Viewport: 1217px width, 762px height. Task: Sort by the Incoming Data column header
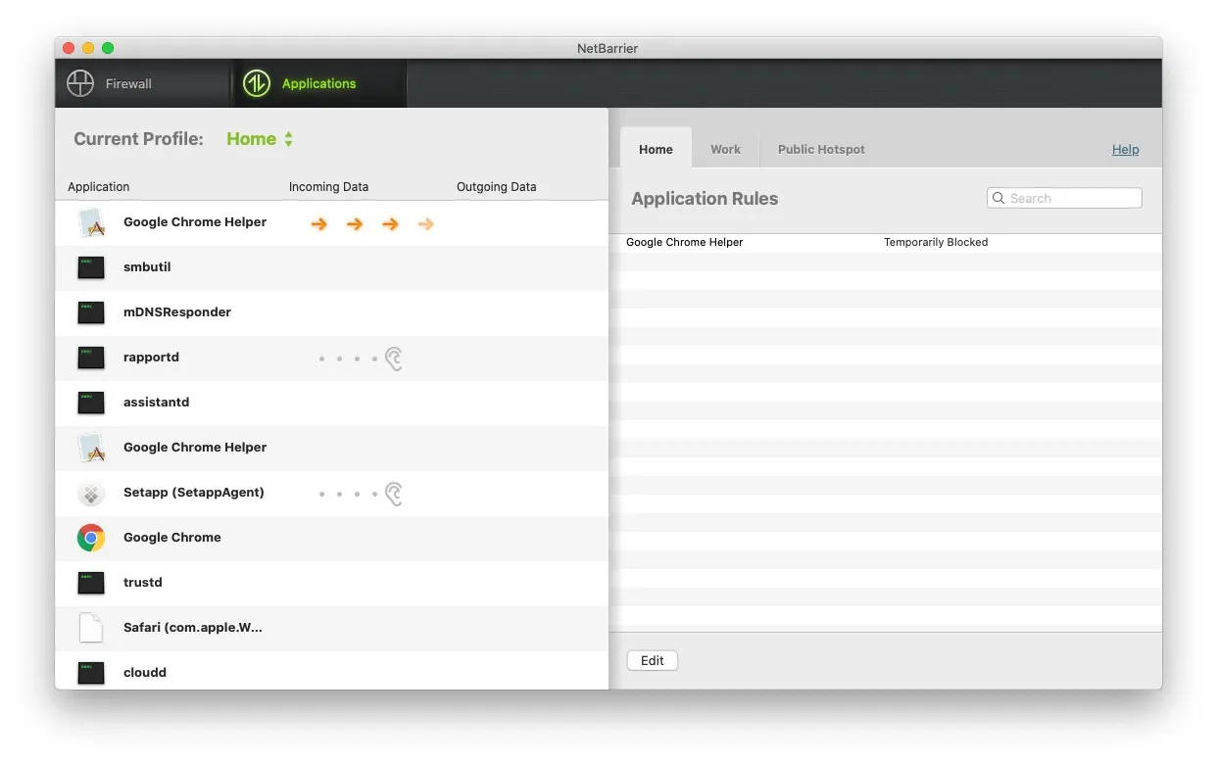click(x=328, y=186)
